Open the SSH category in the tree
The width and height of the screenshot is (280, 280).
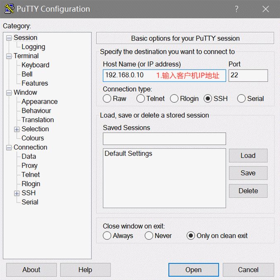coord(29,193)
